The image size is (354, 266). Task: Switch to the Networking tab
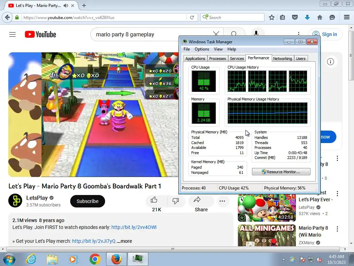[x=282, y=59]
